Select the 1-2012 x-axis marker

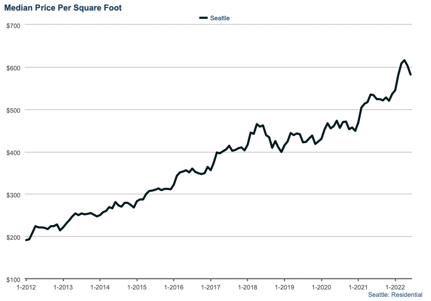[x=26, y=287]
